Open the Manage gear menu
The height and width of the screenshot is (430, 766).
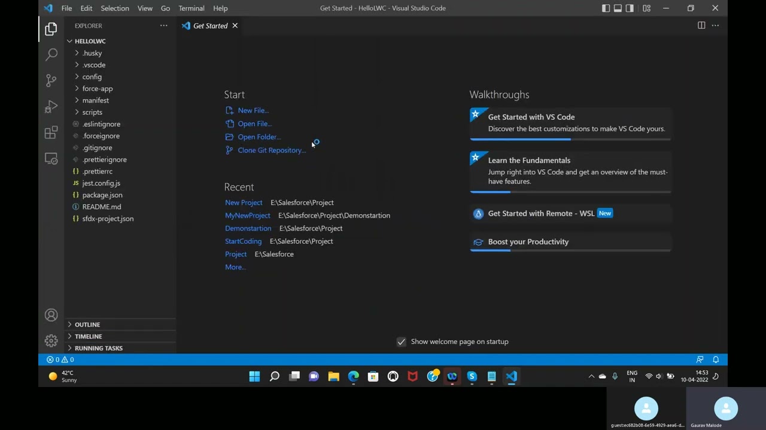pyautogui.click(x=51, y=340)
